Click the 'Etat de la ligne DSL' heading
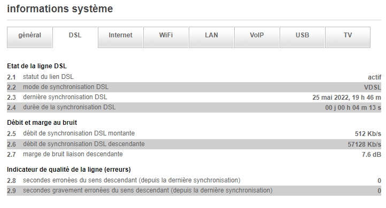The height and width of the screenshot is (208, 386). point(37,66)
